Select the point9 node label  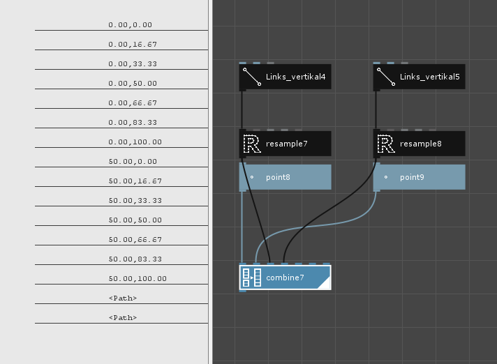click(412, 177)
